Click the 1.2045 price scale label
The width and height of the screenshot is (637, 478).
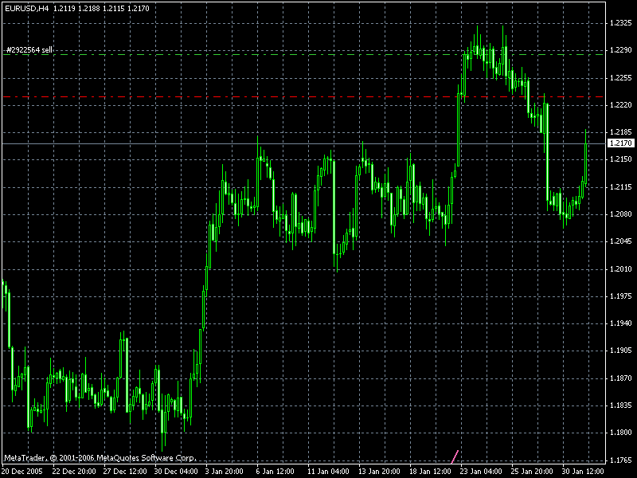point(621,241)
